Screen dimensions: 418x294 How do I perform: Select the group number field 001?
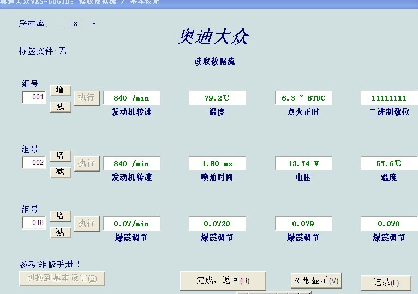click(x=34, y=97)
